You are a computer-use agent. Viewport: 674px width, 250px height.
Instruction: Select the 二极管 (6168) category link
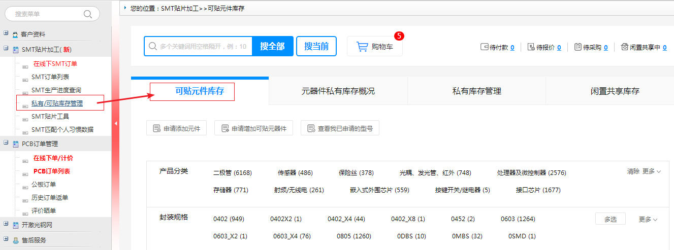[232, 173]
